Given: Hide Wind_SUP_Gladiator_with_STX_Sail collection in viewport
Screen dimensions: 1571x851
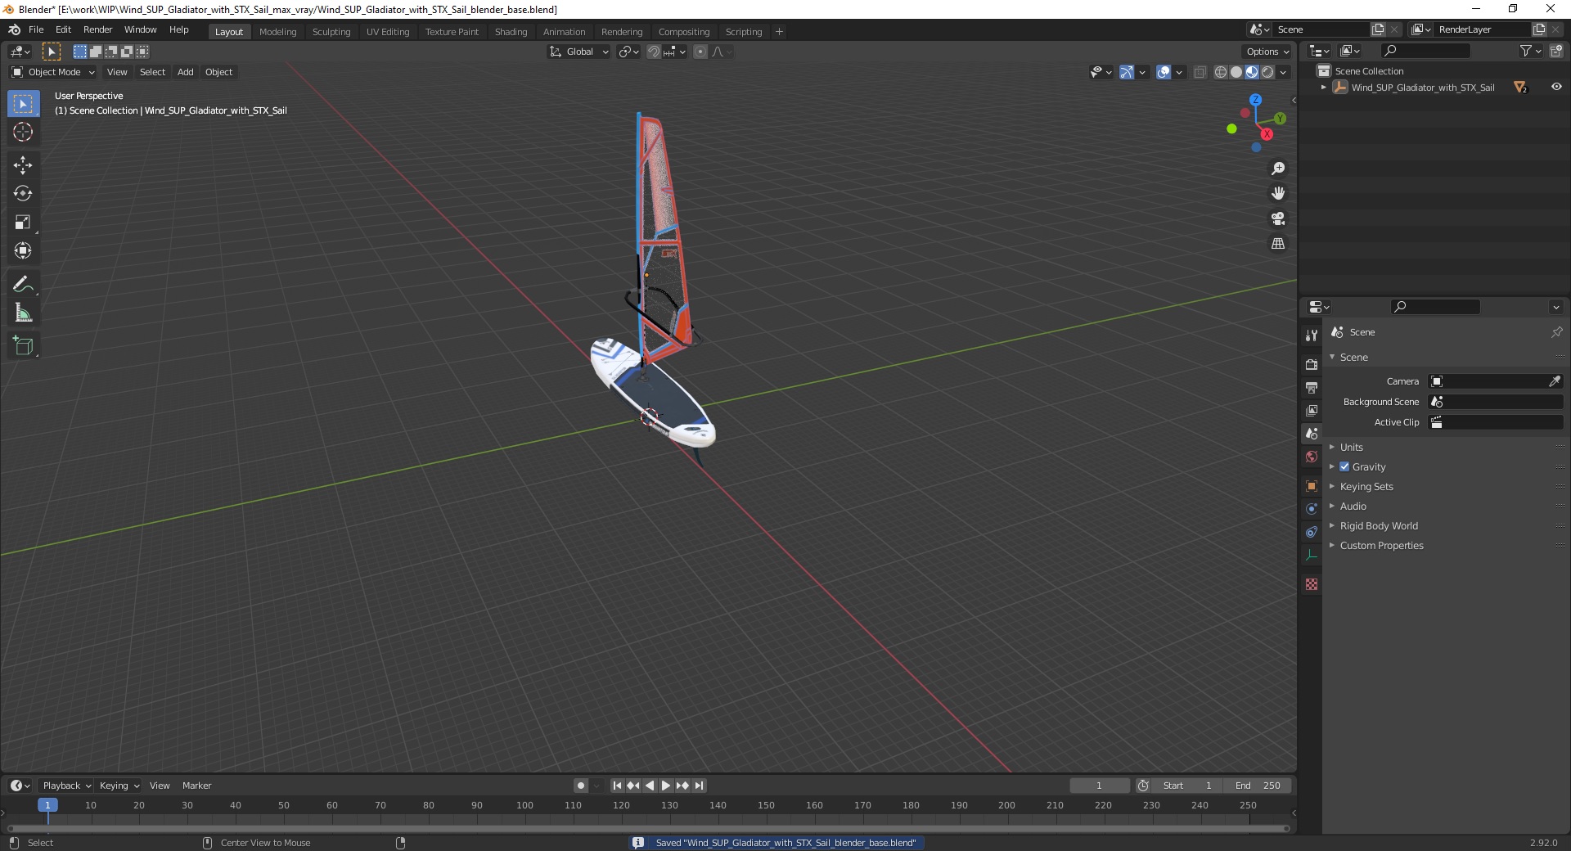Looking at the screenshot, I should pyautogui.click(x=1556, y=87).
